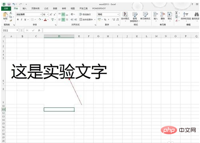Switch to the Developer tab

coord(84,8)
